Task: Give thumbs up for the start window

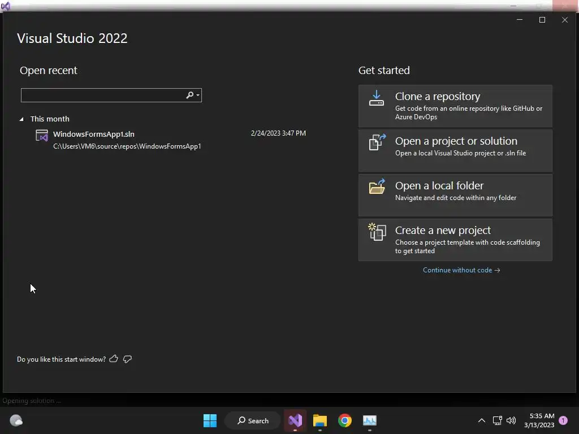Action: (114, 359)
